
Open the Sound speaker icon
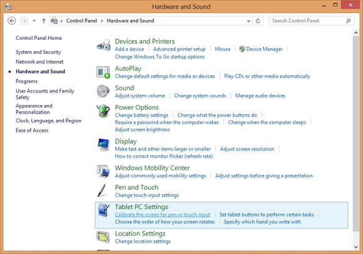pos(103,91)
